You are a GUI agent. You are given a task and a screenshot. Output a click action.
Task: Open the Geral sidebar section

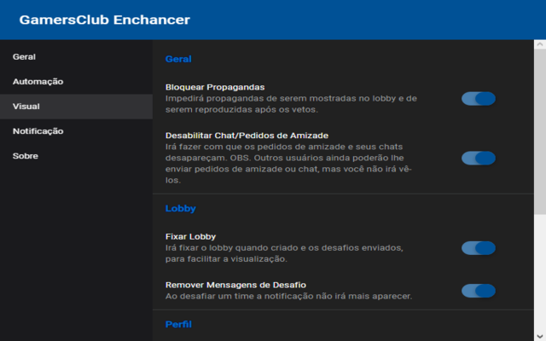point(76,57)
